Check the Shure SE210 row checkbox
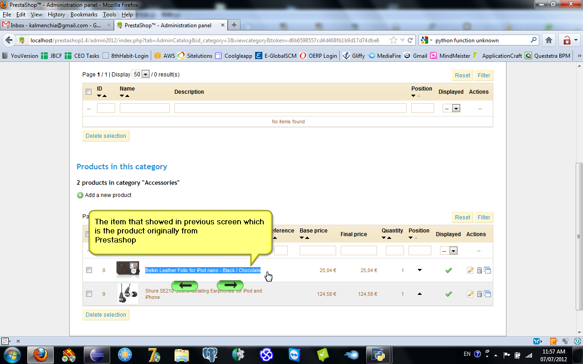The image size is (583, 364). pyautogui.click(x=89, y=293)
